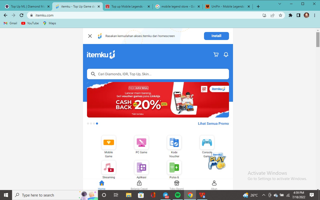Click the itemku logo in header

coord(101,54)
